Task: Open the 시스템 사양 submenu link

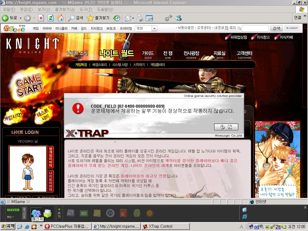Action: pyautogui.click(x=120, y=65)
